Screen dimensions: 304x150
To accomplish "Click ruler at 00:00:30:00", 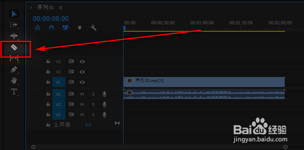I will [x=163, y=23].
